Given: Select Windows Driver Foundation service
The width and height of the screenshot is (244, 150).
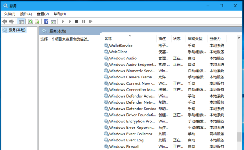Looking at the screenshot, I should click(x=133, y=115).
